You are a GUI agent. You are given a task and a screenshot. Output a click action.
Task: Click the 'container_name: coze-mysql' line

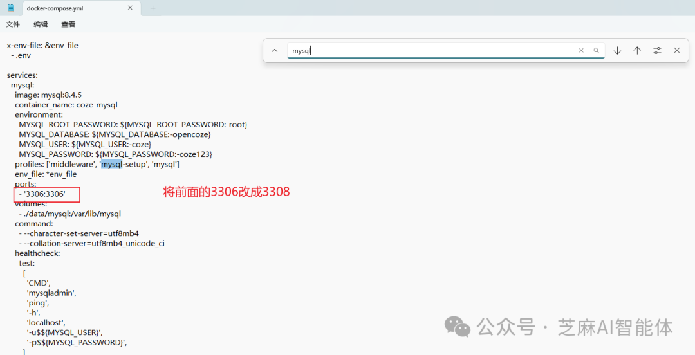click(66, 105)
